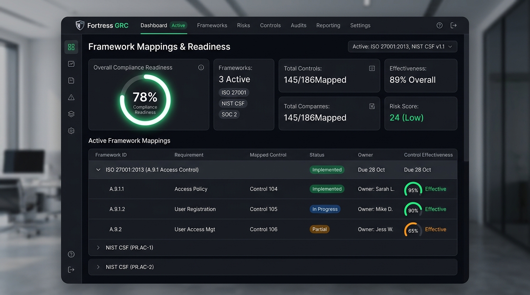Open the alerts triangle sidebar icon
The image size is (530, 295).
pos(71,98)
